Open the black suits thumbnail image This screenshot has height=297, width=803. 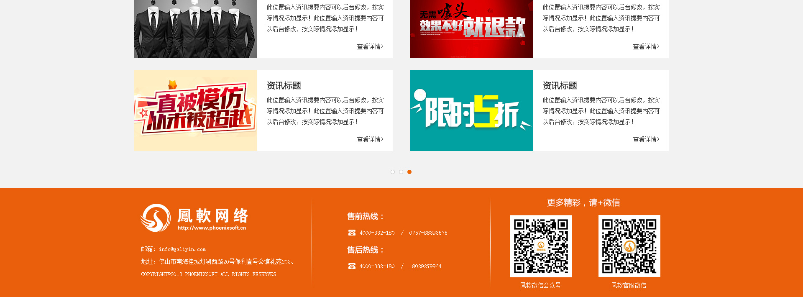[x=195, y=29]
